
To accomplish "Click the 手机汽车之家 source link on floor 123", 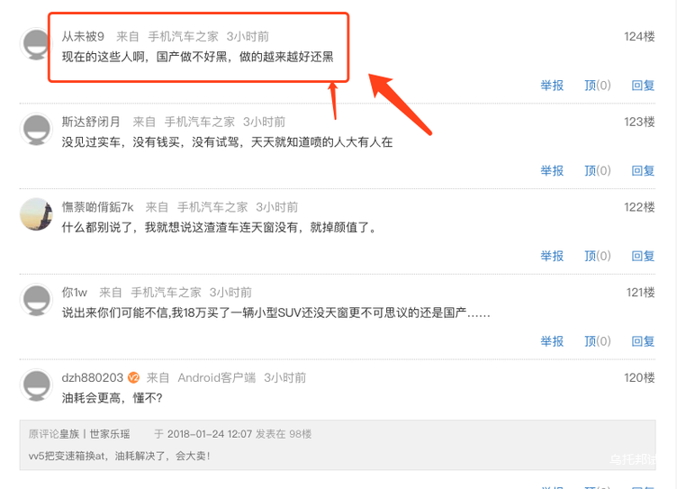I will [200, 122].
